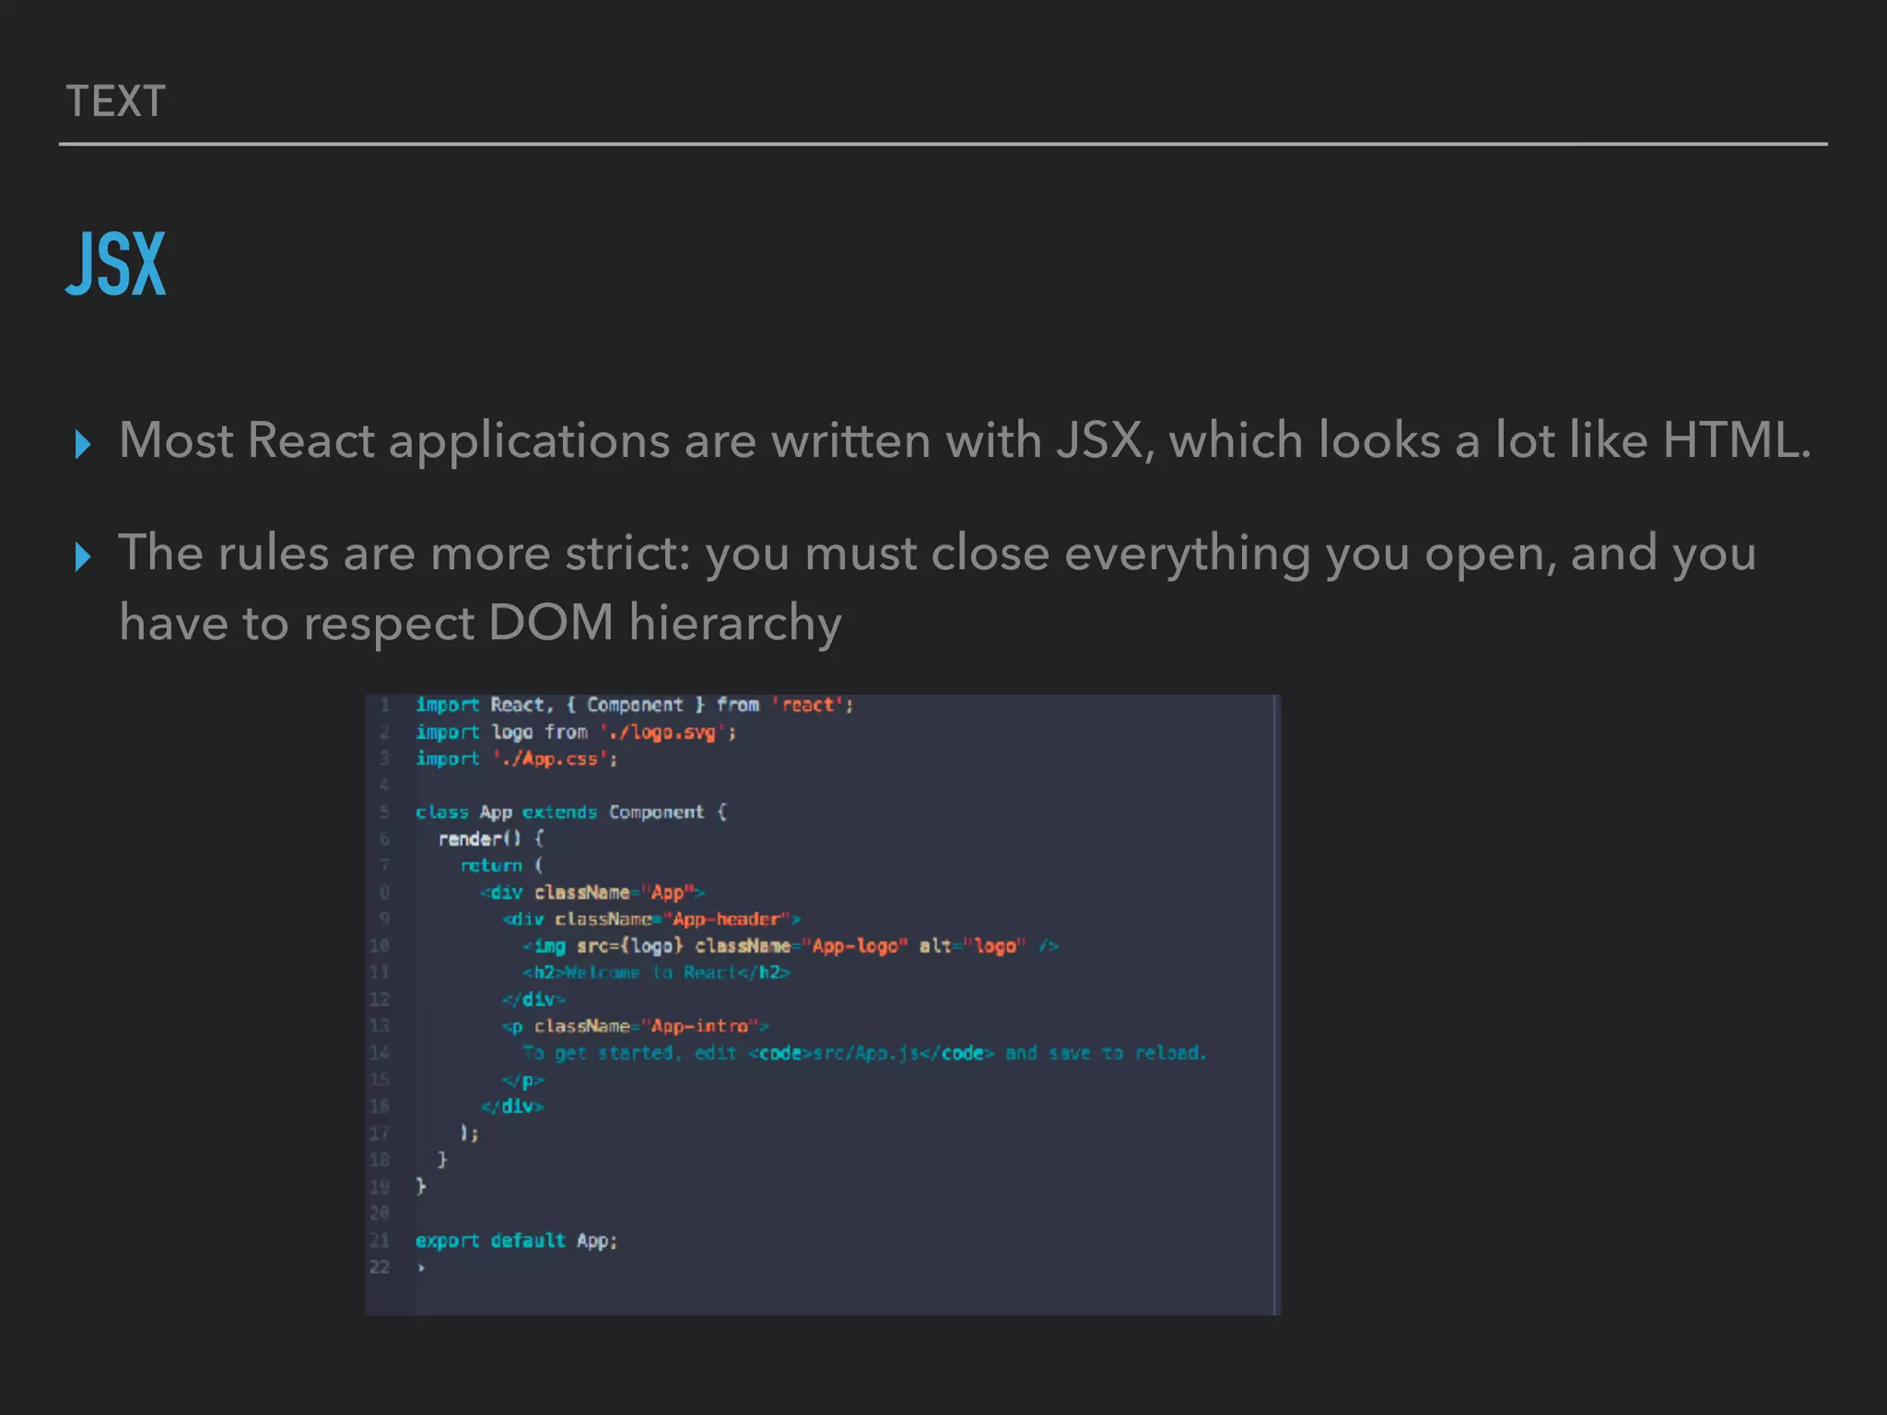Click the 'export default App;' line

pos(516,1241)
